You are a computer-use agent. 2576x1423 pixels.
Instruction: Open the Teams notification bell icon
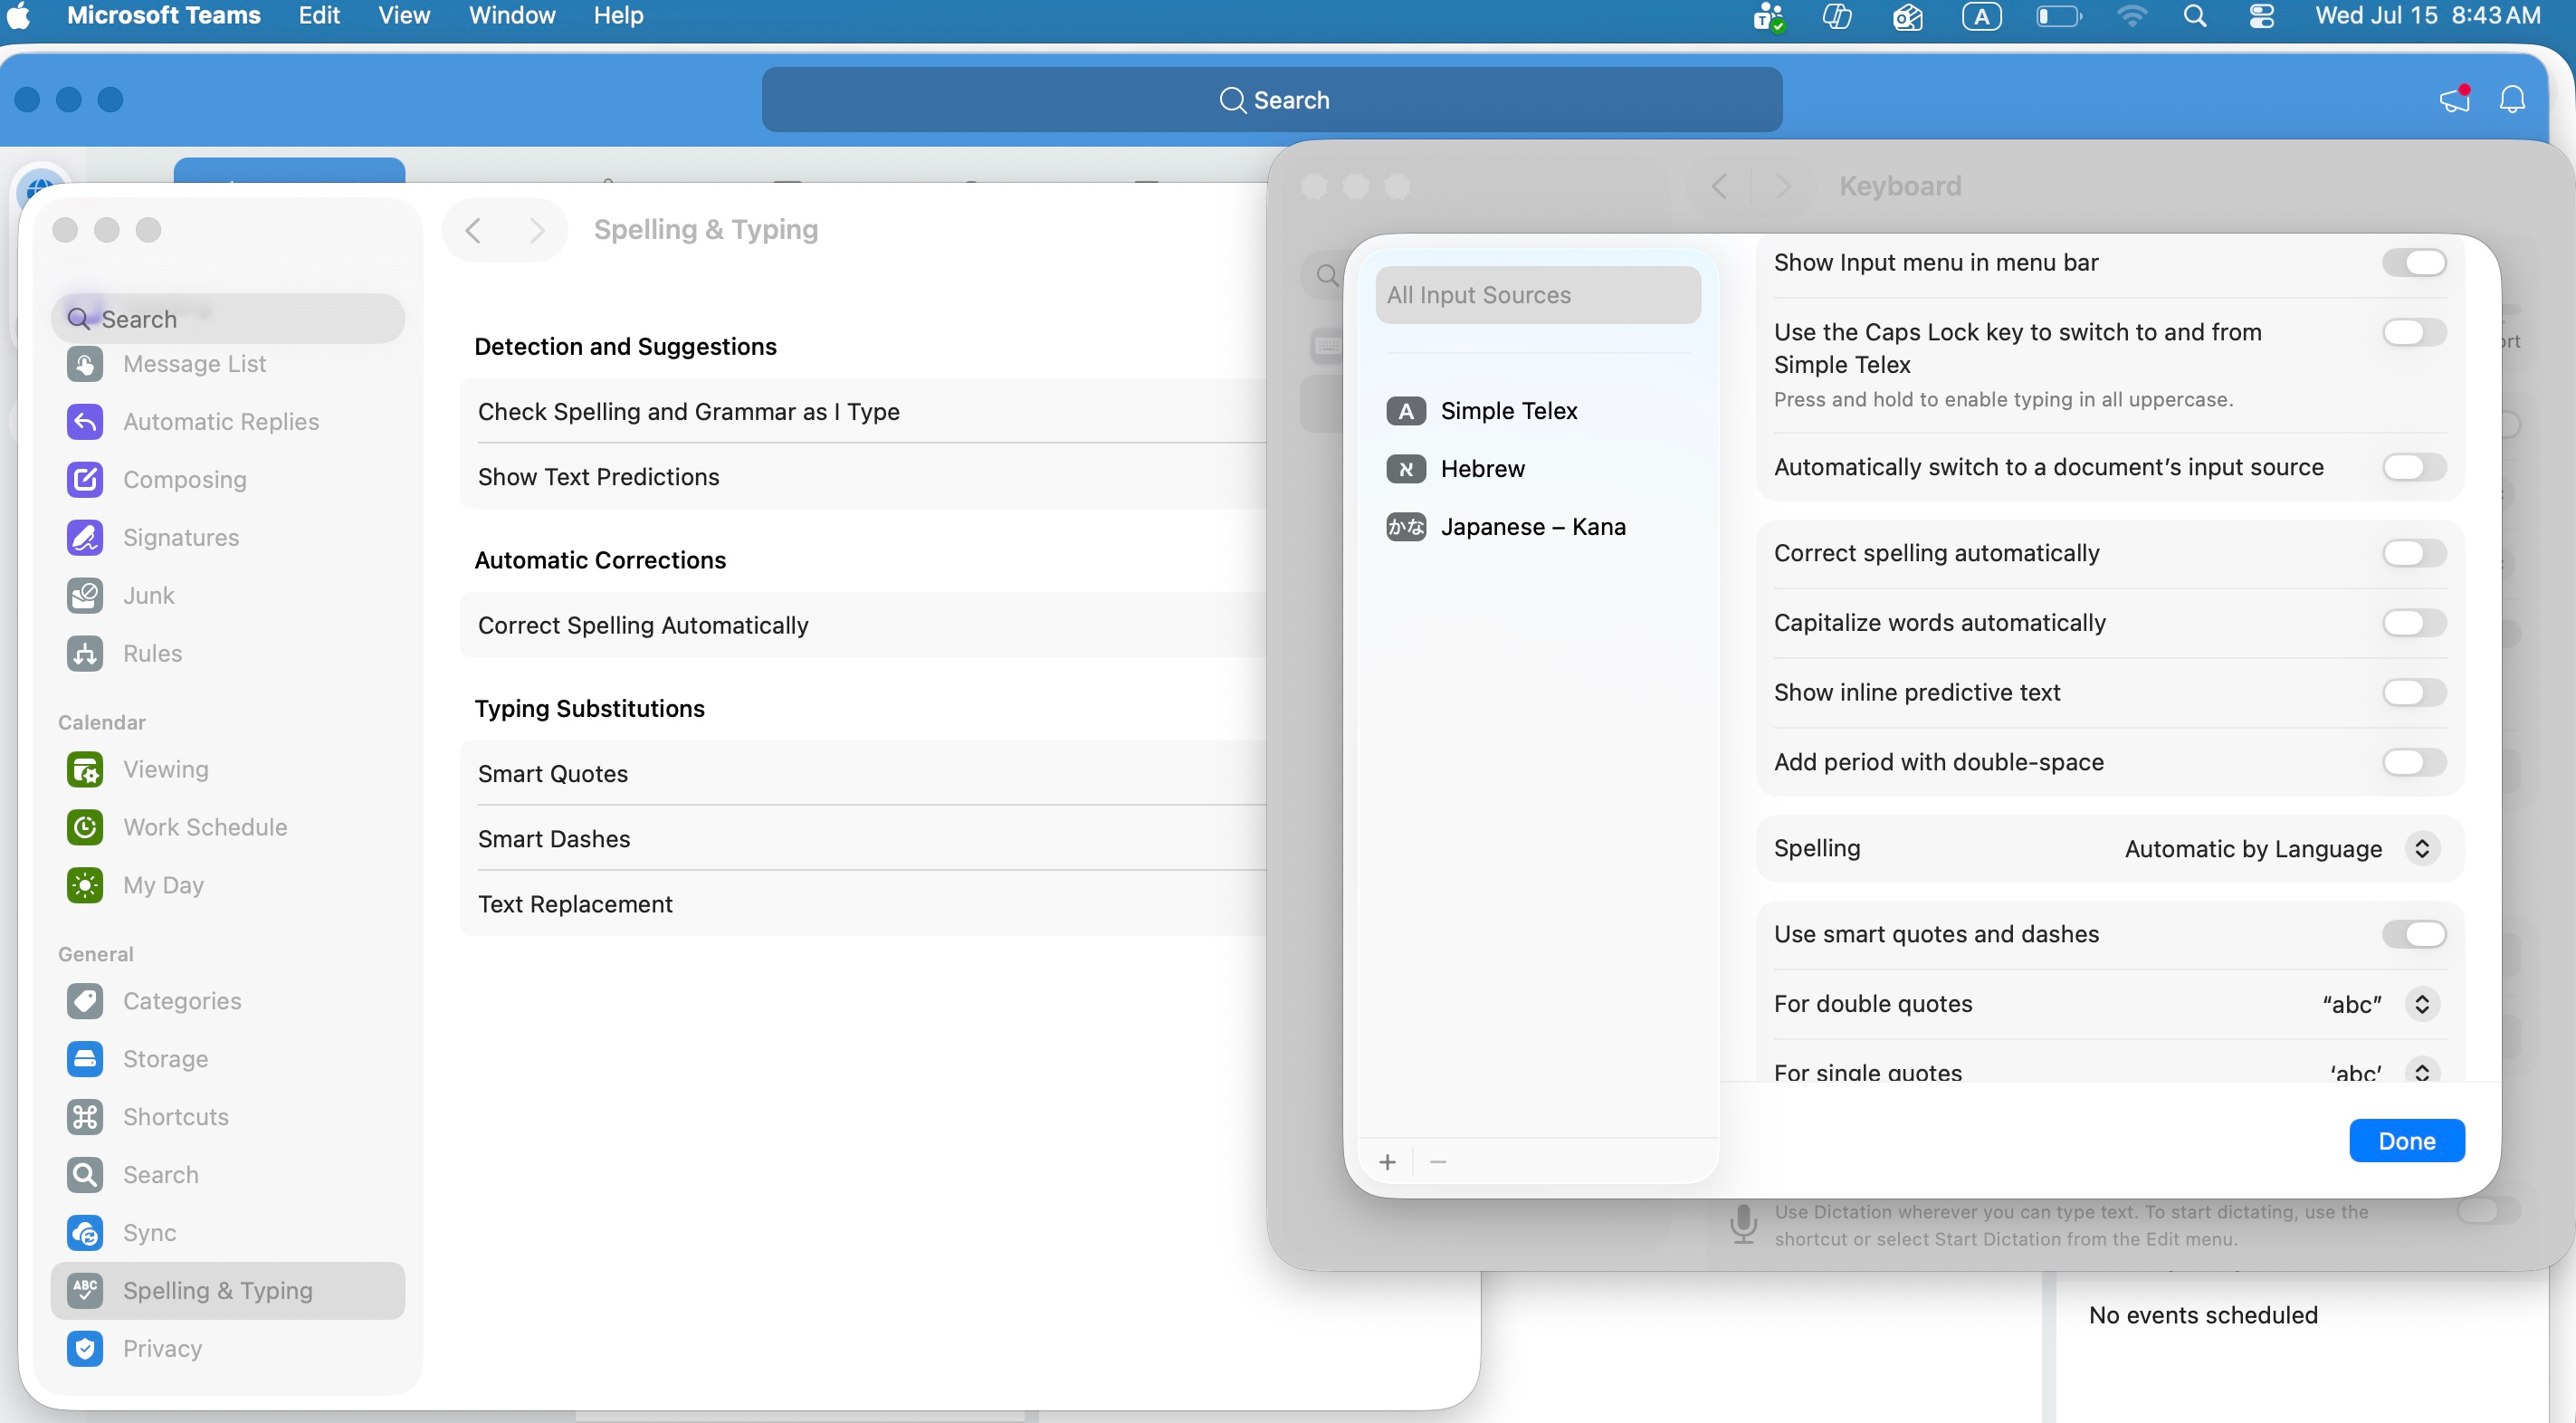(2512, 100)
